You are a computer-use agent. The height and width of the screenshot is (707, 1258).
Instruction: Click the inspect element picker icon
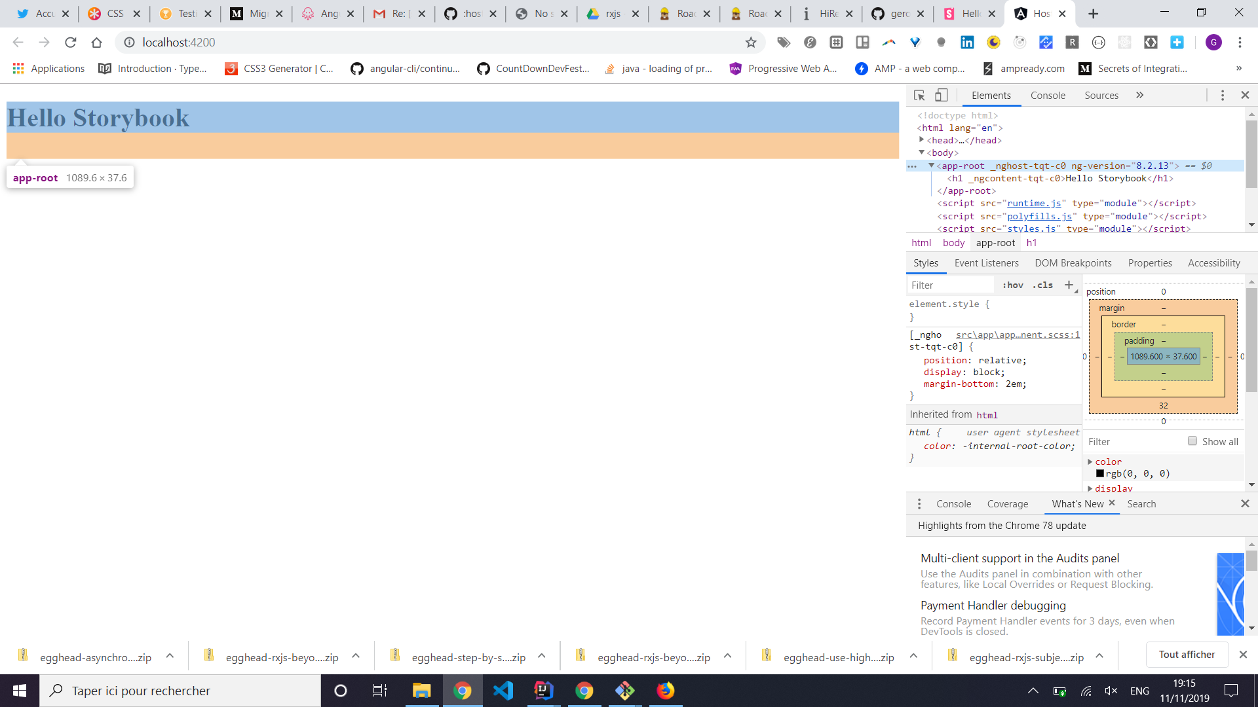(x=919, y=96)
